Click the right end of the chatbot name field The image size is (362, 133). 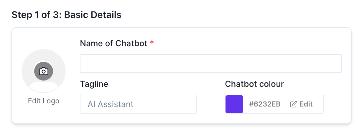(x=333, y=64)
